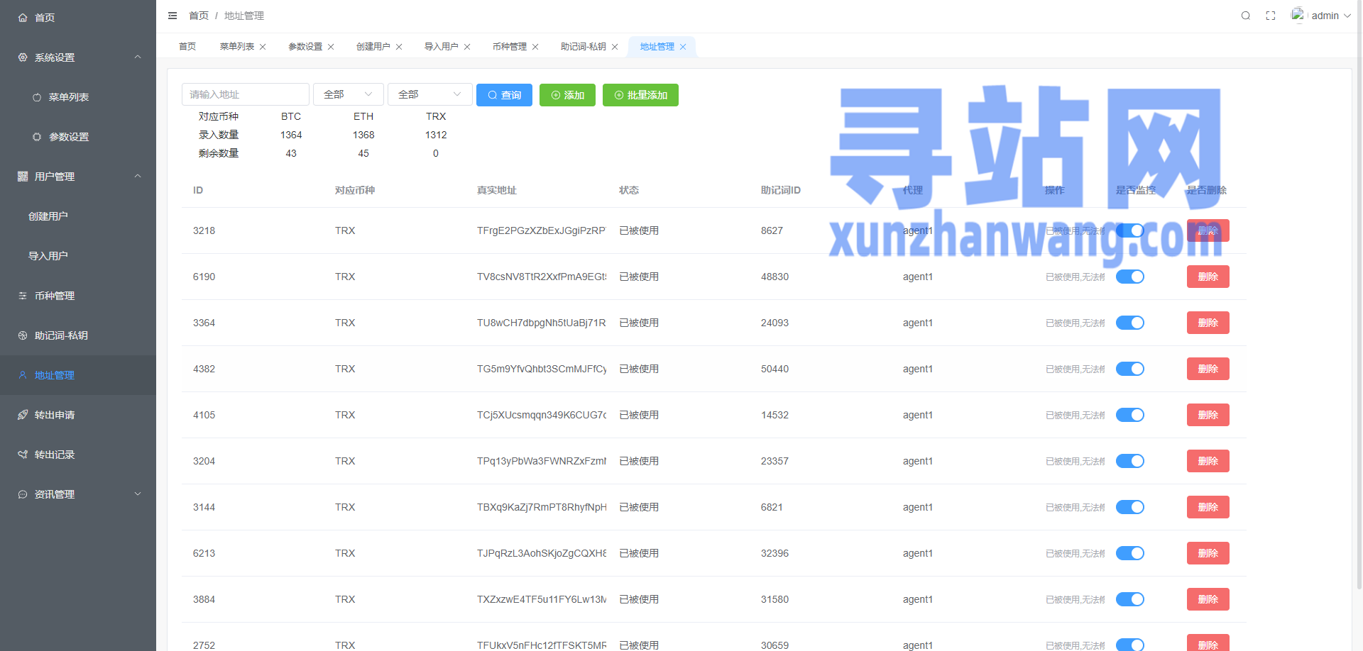The image size is (1363, 651).
Task: Close the 地址管理 tab
Action: coord(683,47)
